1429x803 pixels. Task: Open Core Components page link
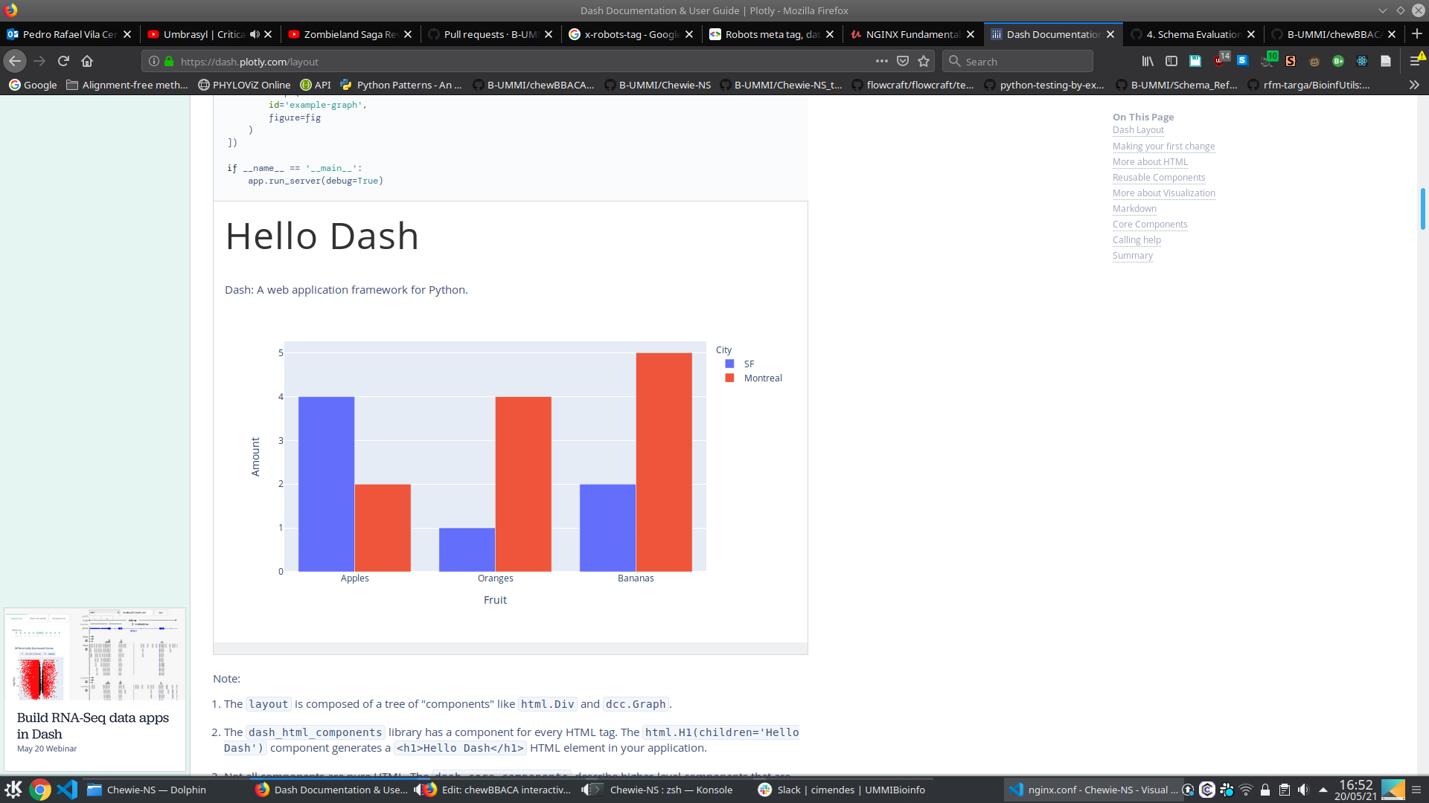point(1150,224)
